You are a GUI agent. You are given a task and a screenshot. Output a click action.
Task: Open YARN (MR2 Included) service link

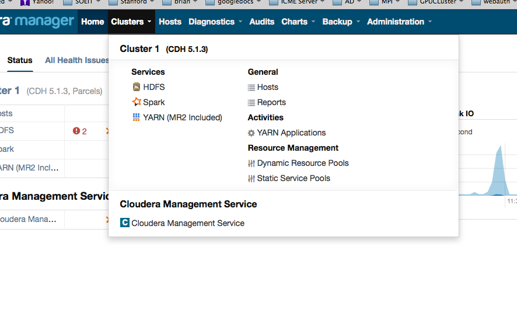182,117
